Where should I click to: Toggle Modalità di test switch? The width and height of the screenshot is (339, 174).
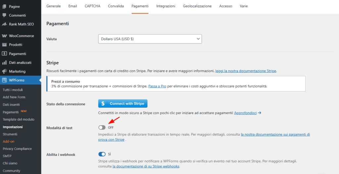point(102,128)
